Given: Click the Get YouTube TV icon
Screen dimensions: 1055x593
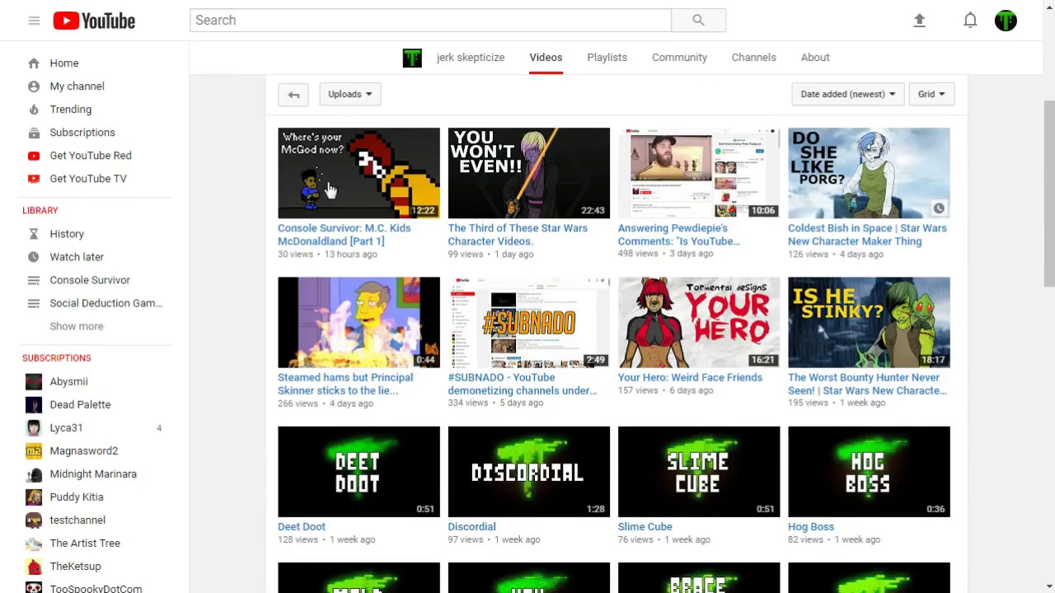Looking at the screenshot, I should [x=34, y=179].
